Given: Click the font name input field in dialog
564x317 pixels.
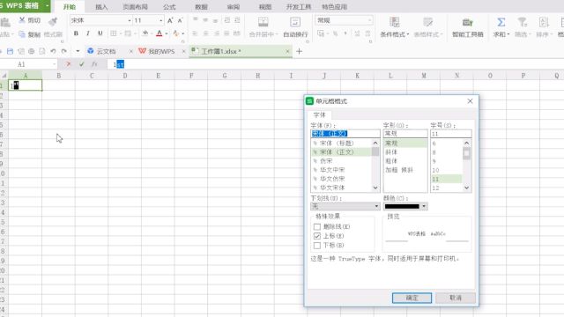Looking at the screenshot, I should click(x=345, y=133).
